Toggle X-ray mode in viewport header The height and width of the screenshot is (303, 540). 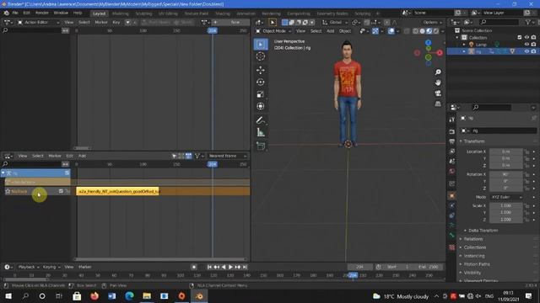click(x=407, y=31)
